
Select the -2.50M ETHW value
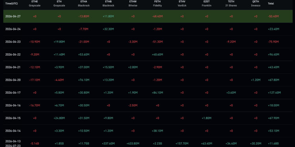(x=133, y=105)
